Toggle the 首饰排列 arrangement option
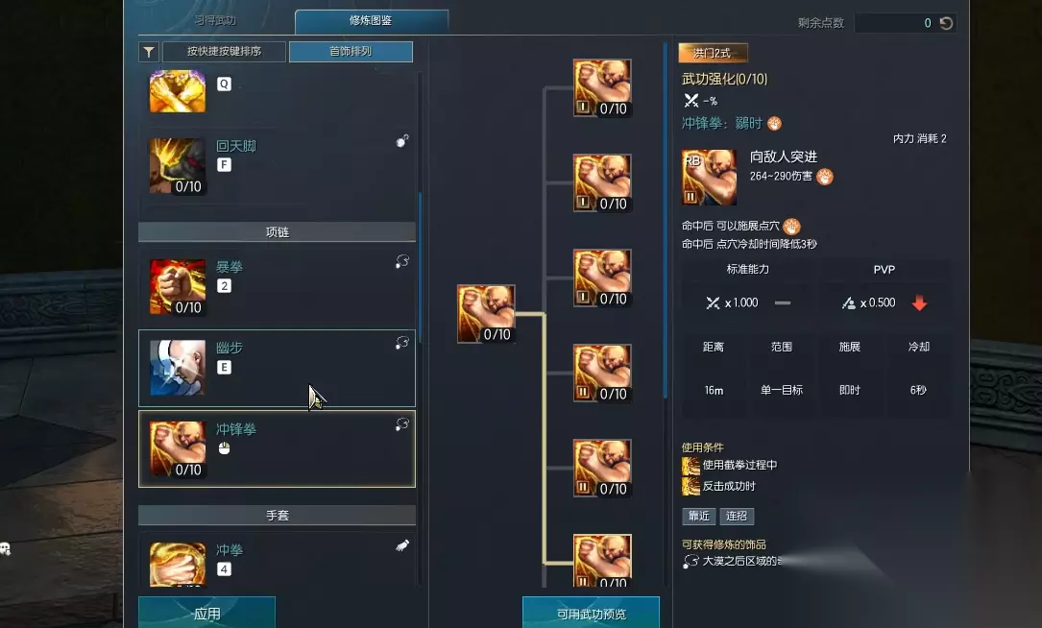The image size is (1042, 628). tap(351, 52)
